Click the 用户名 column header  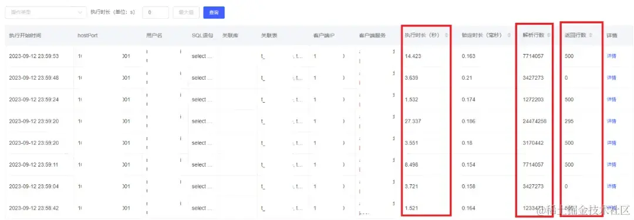[x=154, y=36]
